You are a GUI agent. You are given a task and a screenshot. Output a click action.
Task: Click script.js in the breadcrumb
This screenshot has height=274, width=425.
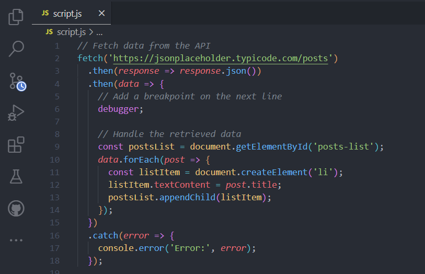(x=71, y=32)
